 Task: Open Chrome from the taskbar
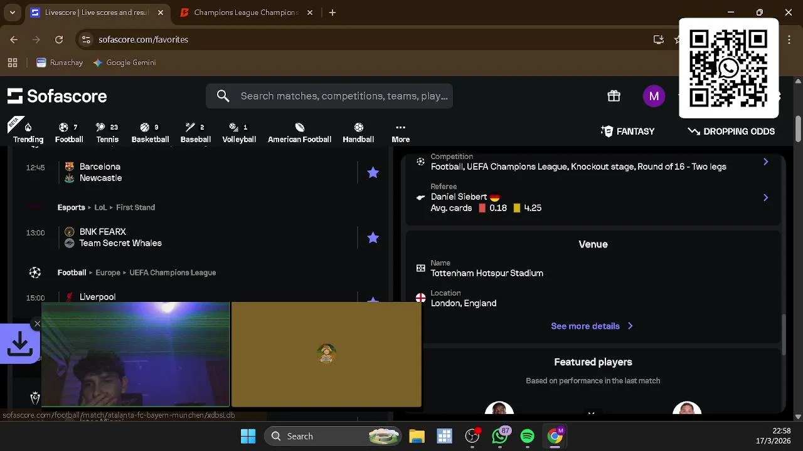click(x=556, y=436)
